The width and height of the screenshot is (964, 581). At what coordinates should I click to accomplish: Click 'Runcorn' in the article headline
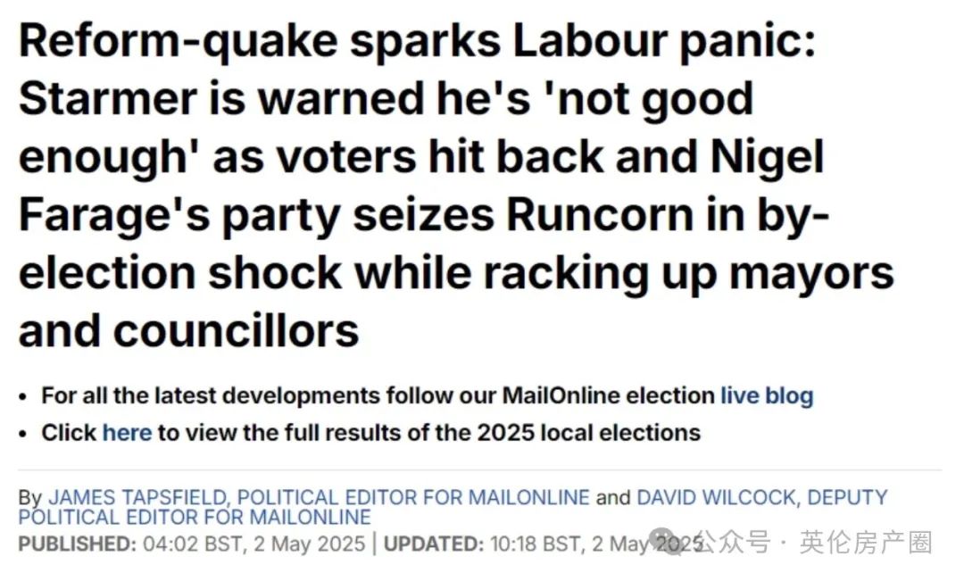tap(599, 214)
